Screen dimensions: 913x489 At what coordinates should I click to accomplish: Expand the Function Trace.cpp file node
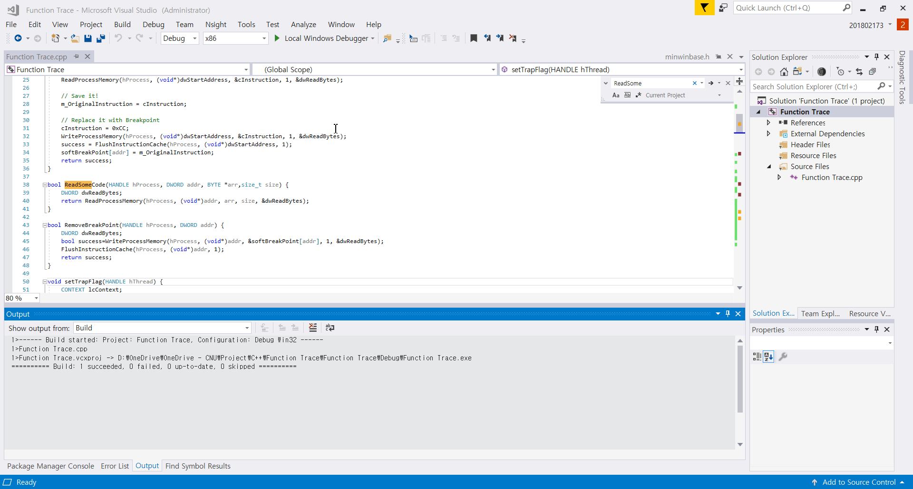tap(779, 178)
